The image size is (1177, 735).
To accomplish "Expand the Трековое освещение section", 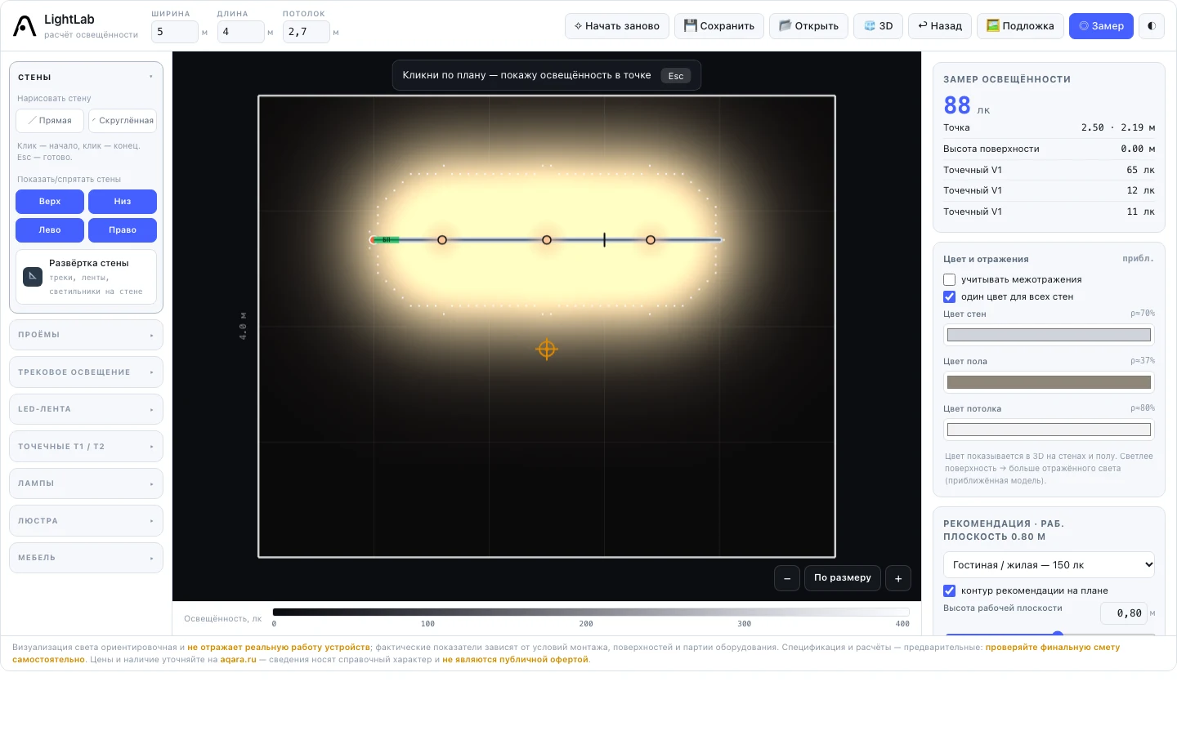I will [86, 372].
